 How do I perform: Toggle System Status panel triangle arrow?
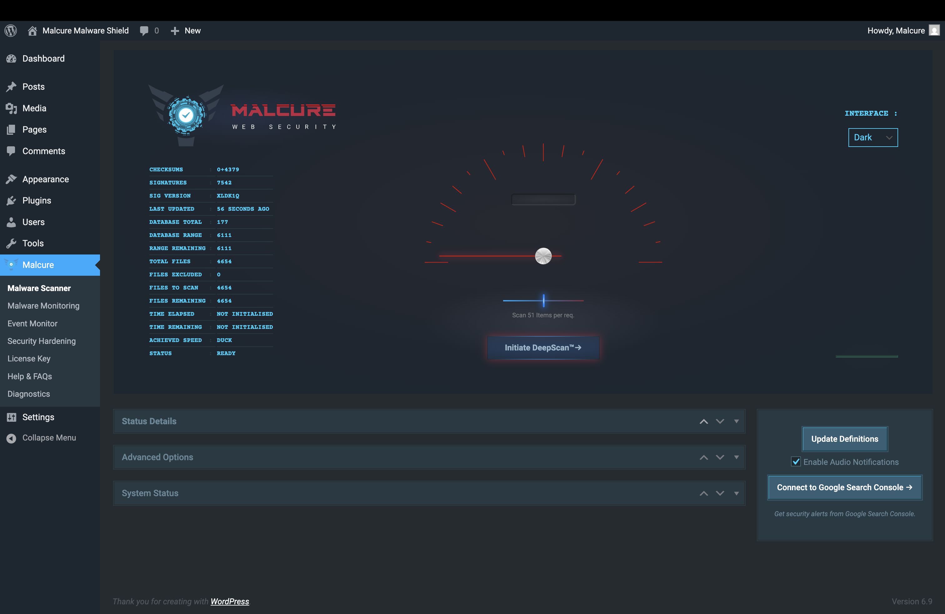tap(737, 493)
